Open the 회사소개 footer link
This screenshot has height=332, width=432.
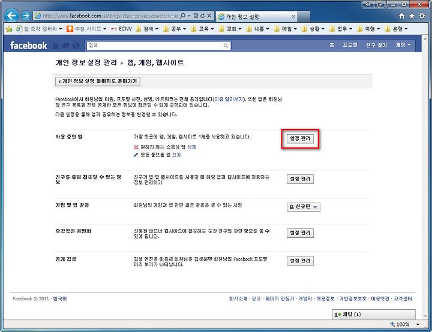click(x=238, y=298)
